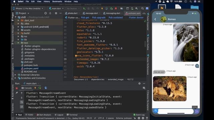Viewport: 214px width, 120px height.
Task: Open Project panel settings gear
Action: (x=56, y=13)
